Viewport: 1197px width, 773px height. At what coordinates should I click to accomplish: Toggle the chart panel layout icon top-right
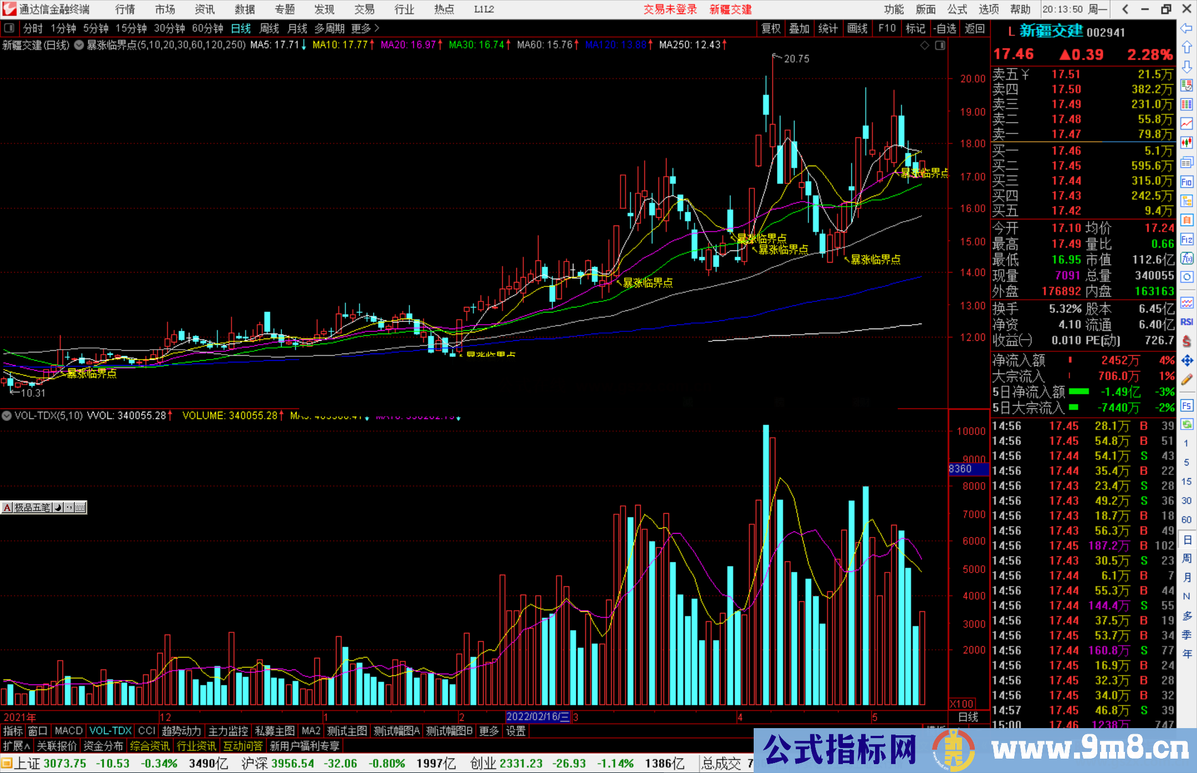point(940,45)
